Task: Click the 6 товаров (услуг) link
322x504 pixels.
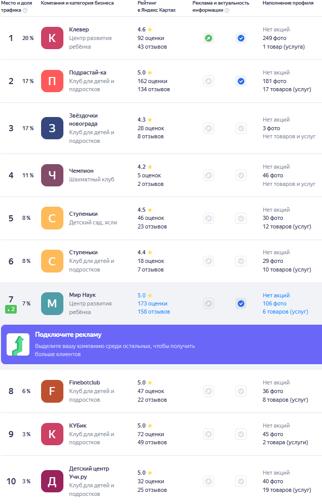Action: pos(285,312)
